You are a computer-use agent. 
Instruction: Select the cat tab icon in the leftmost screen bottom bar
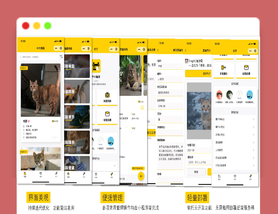click(25, 174)
